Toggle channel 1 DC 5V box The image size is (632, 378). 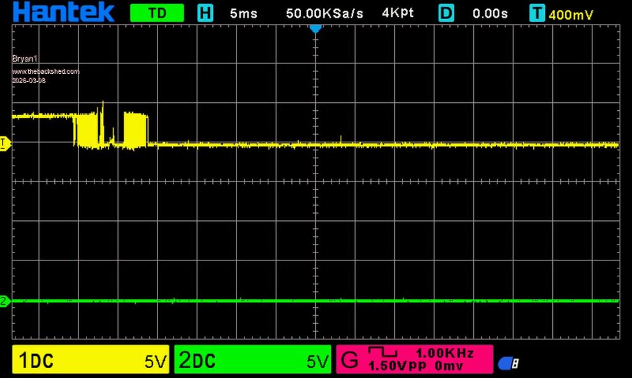click(x=91, y=360)
